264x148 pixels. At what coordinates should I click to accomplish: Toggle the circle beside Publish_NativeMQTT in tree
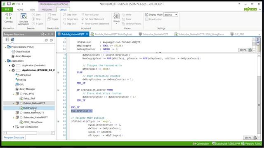21,103
